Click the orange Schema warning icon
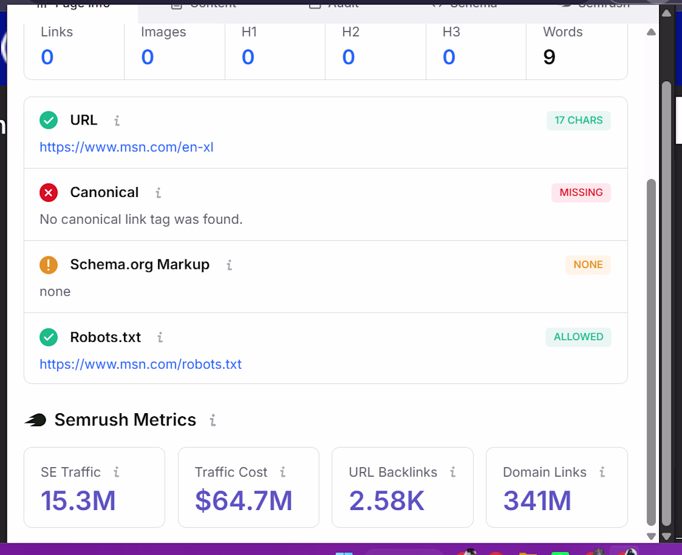Image resolution: width=682 pixels, height=555 pixels. [x=49, y=264]
